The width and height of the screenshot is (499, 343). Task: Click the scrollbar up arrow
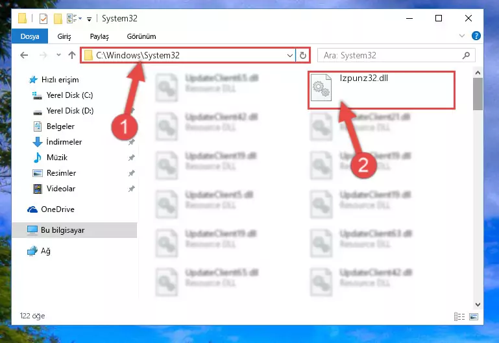478,73
